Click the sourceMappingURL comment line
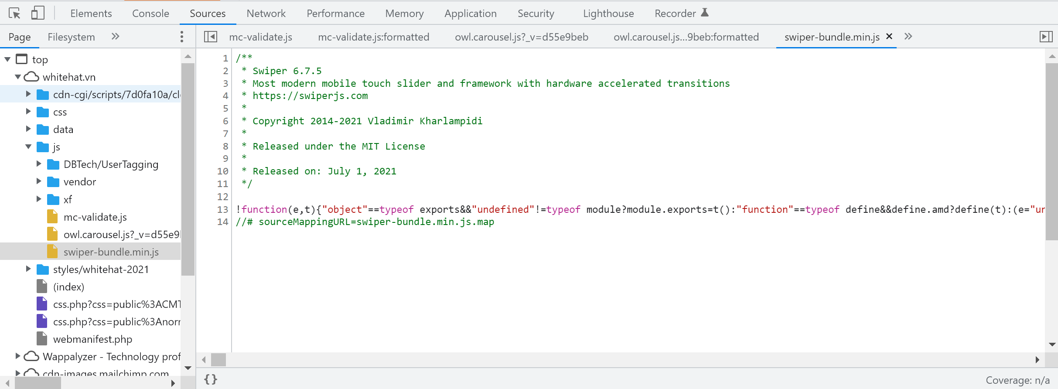Image resolution: width=1058 pixels, height=389 pixels. point(365,222)
